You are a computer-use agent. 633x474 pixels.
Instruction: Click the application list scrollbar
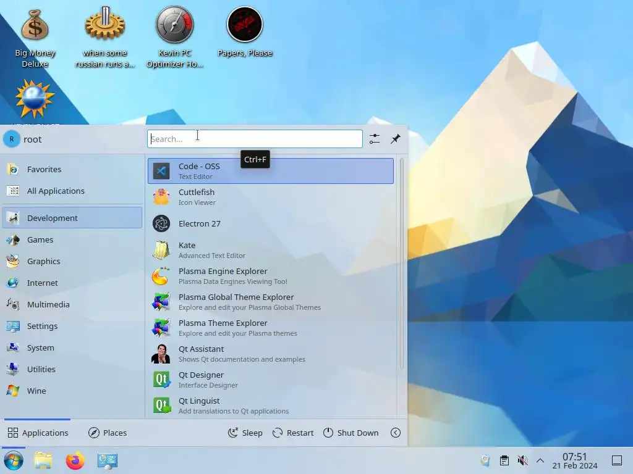point(402,264)
